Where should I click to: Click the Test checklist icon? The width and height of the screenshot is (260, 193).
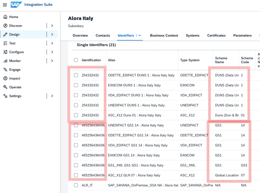[5, 43]
